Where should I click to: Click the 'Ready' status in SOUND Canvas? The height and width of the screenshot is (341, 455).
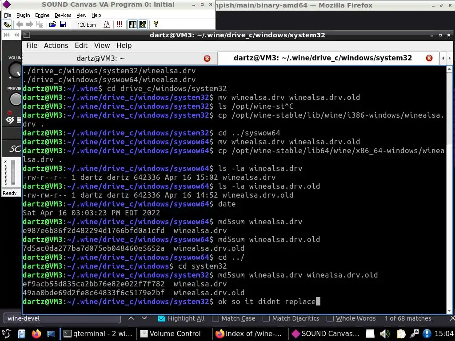pos(10,193)
